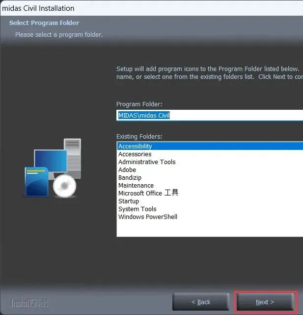Select Accessibility in Existing Folders list
This screenshot has height=315, width=303.
click(210, 146)
